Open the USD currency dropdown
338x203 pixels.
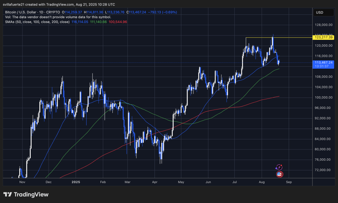(323, 12)
